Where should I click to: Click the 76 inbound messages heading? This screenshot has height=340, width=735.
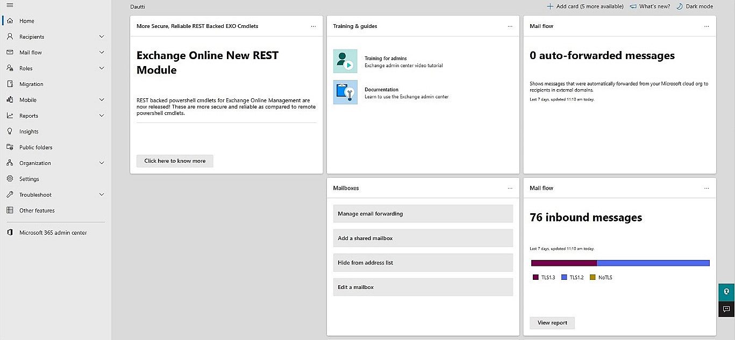point(586,218)
